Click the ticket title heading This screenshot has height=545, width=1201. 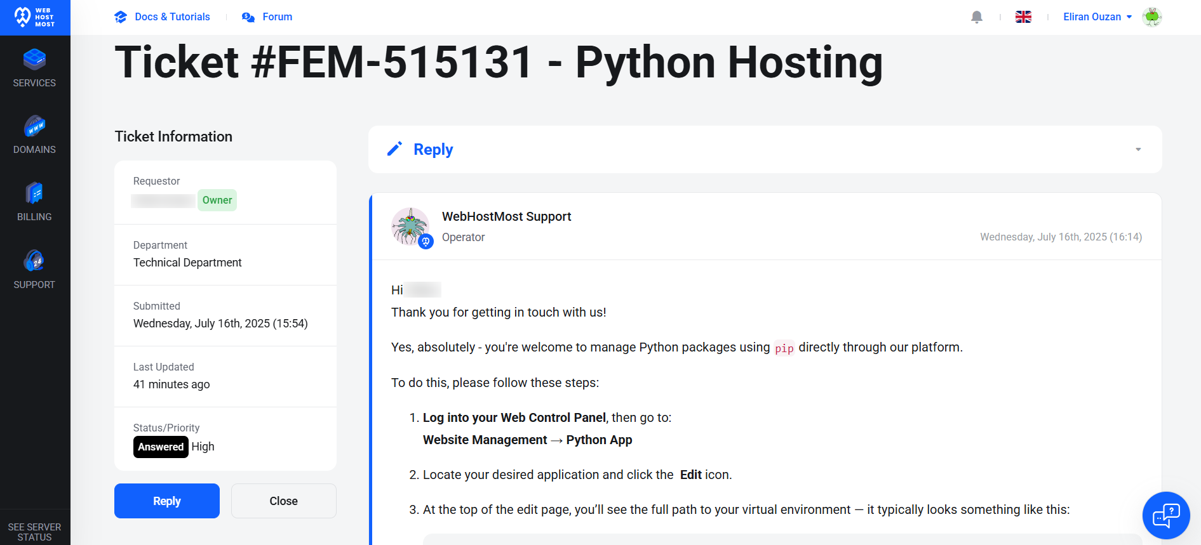coord(499,62)
